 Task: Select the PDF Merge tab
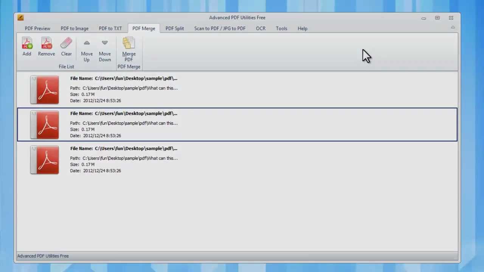click(x=144, y=28)
